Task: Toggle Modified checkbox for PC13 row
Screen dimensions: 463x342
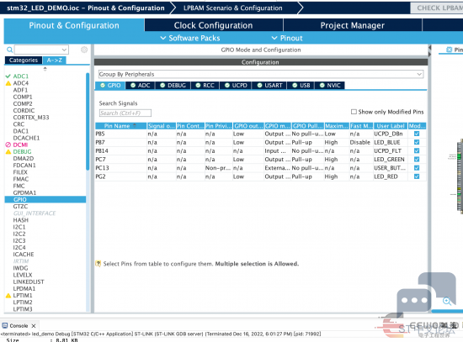Action: [x=417, y=168]
